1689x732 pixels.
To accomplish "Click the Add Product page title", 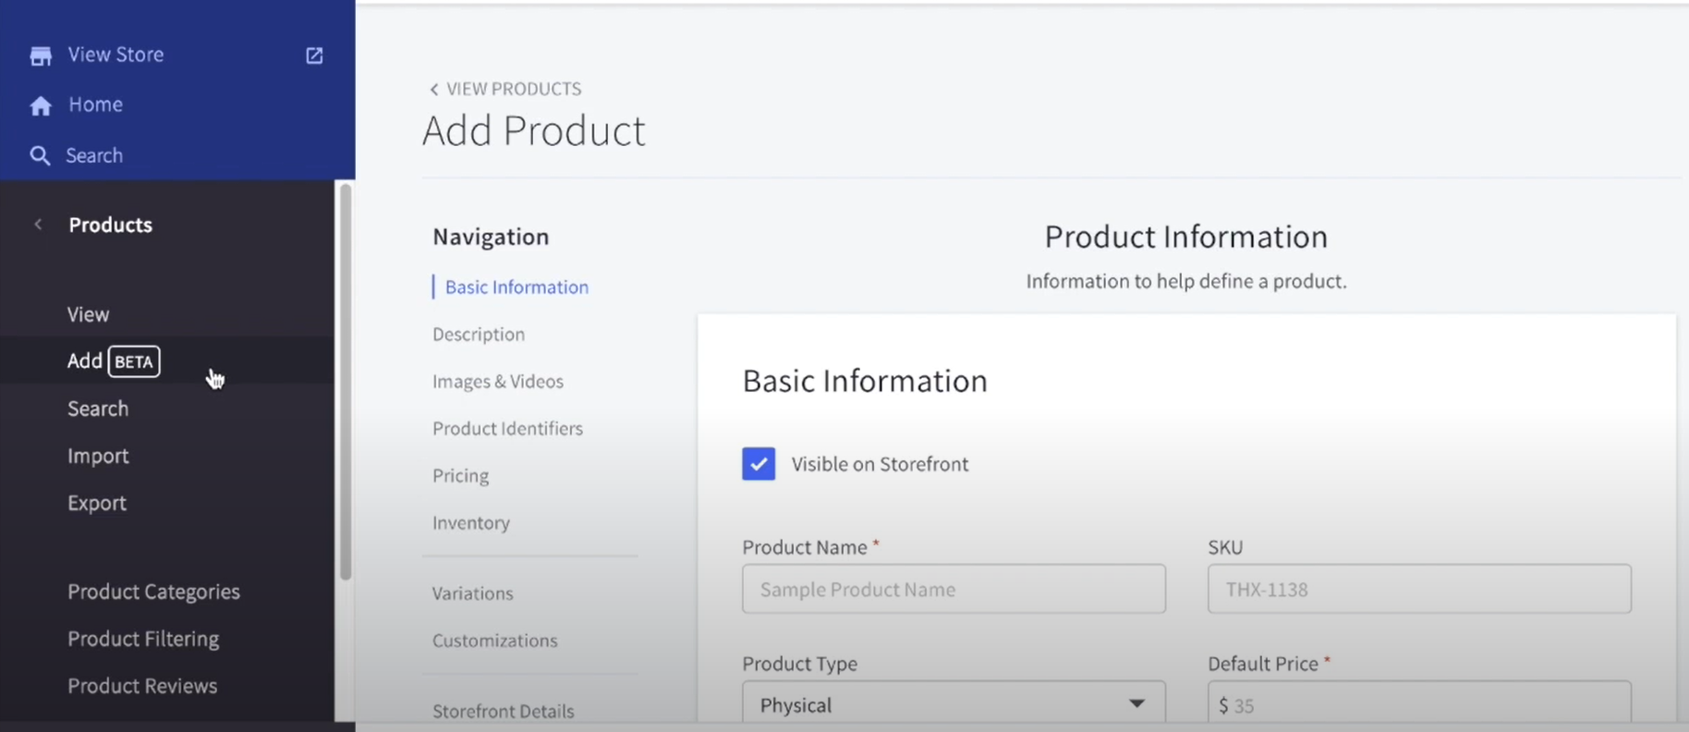I will tap(533, 130).
